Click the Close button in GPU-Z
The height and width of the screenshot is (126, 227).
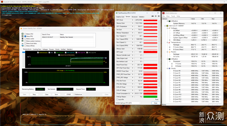(156, 103)
